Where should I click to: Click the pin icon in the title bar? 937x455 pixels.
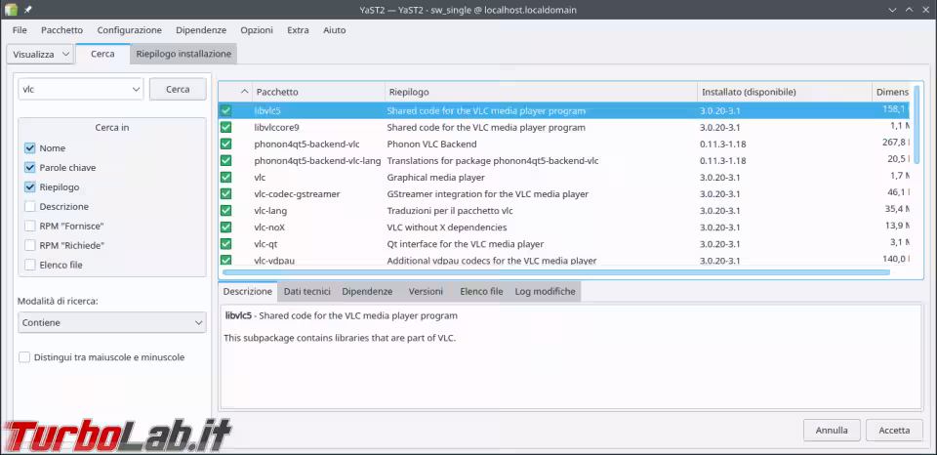[28, 9]
